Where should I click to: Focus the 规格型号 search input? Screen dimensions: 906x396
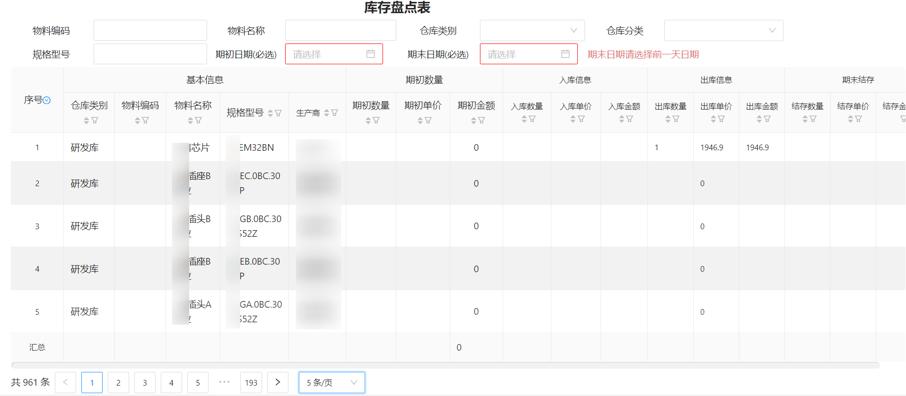click(150, 54)
